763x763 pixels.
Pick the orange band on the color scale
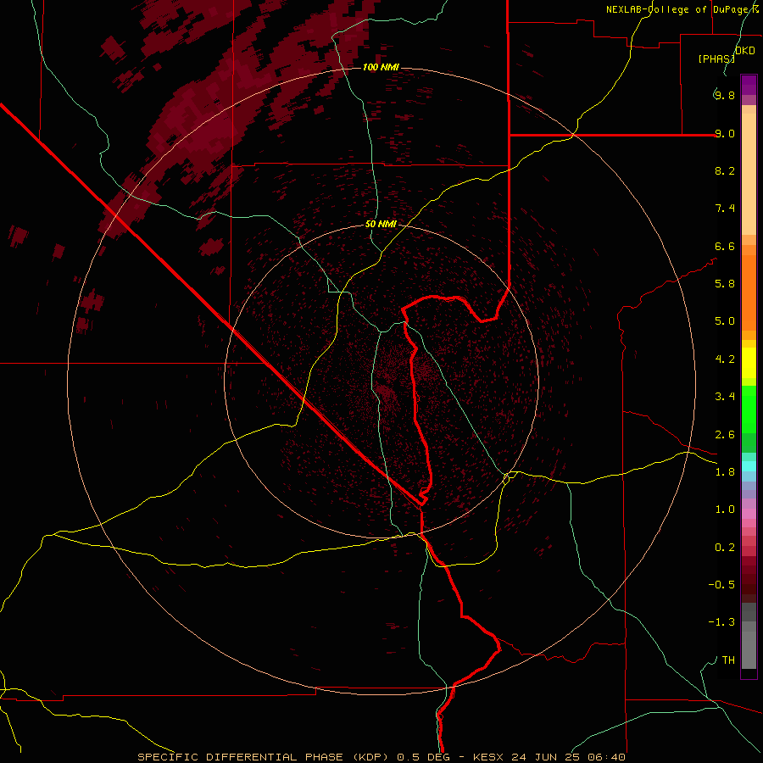click(749, 293)
